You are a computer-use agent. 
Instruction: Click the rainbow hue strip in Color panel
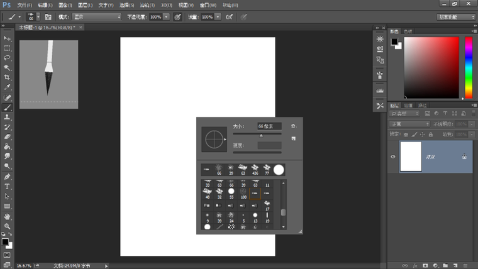[469, 67]
